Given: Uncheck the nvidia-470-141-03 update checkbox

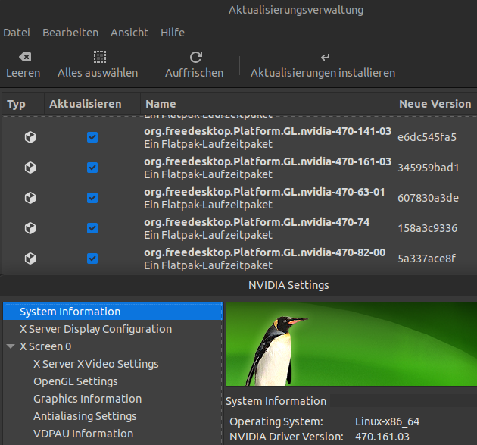Looking at the screenshot, I should tap(92, 137).
